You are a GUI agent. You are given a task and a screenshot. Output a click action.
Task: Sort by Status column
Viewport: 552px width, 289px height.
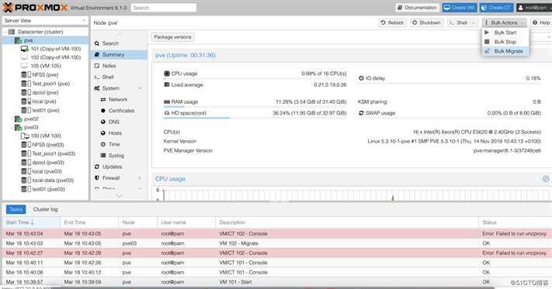(x=515, y=222)
